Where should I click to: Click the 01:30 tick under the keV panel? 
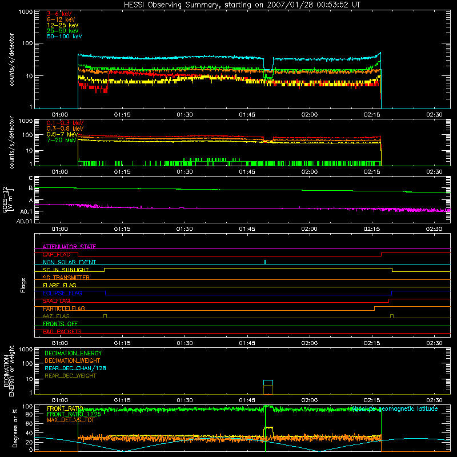pyautogui.click(x=185, y=115)
